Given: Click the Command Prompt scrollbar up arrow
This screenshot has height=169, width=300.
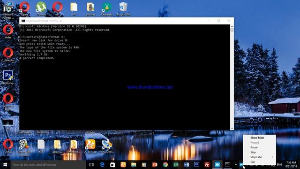Looking at the screenshot, I should pyautogui.click(x=232, y=26).
